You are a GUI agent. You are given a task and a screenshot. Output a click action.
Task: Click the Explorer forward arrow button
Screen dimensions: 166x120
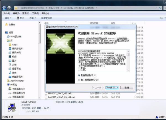[9, 8]
